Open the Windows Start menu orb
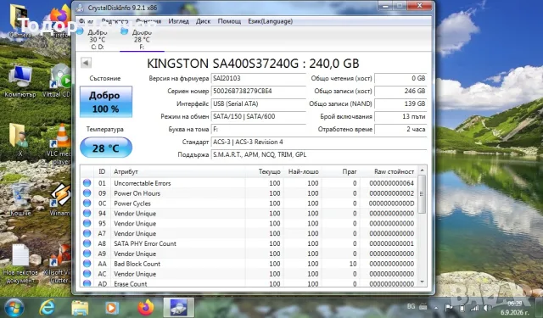The height and width of the screenshot is (318, 543). coord(14,308)
